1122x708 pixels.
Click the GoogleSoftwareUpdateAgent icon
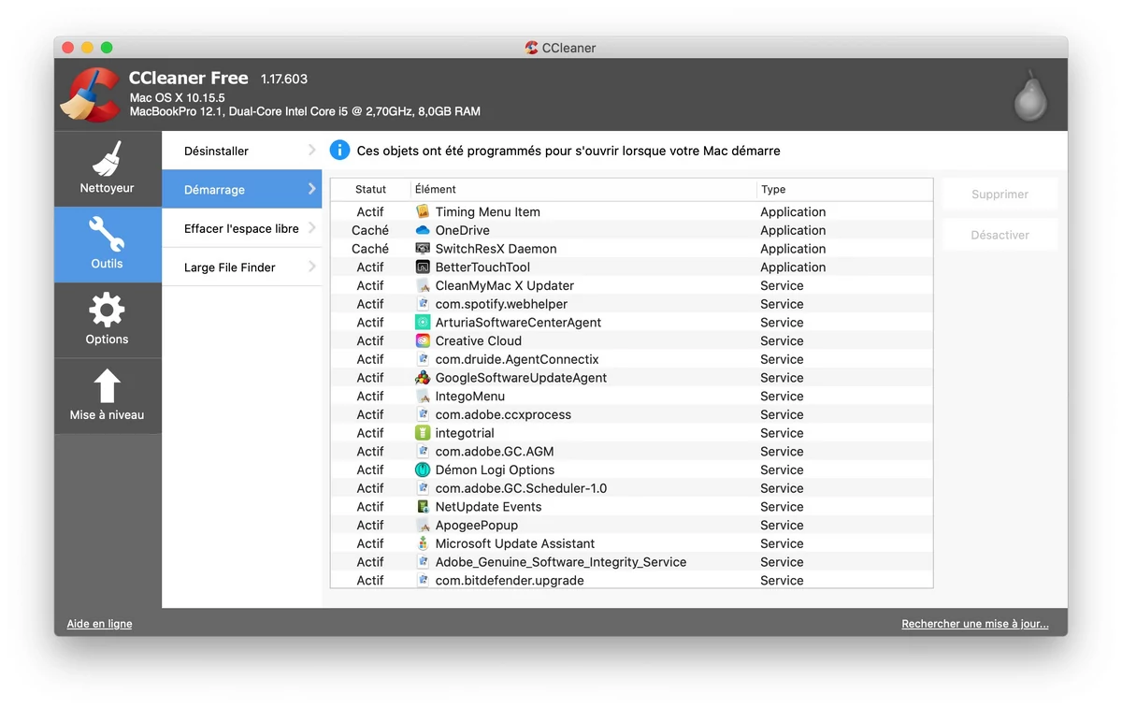(423, 378)
